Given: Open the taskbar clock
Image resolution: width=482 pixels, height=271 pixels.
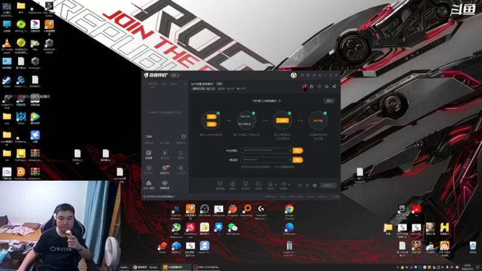Looking at the screenshot, I should [x=468, y=267].
